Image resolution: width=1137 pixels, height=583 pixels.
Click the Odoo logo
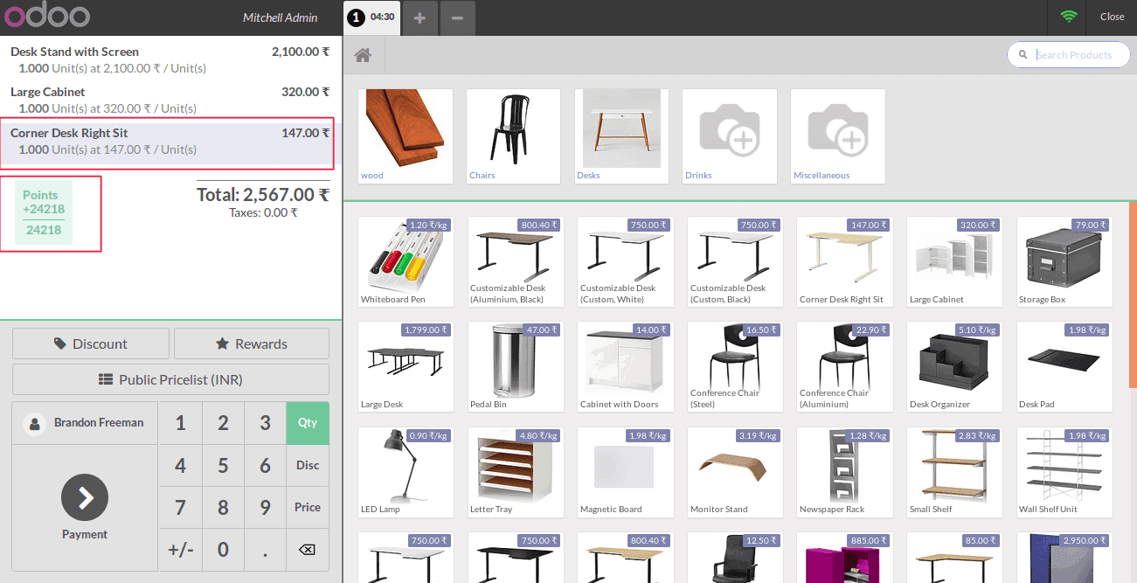click(46, 17)
